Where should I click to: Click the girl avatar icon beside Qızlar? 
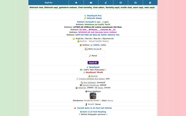pos(96,88)
